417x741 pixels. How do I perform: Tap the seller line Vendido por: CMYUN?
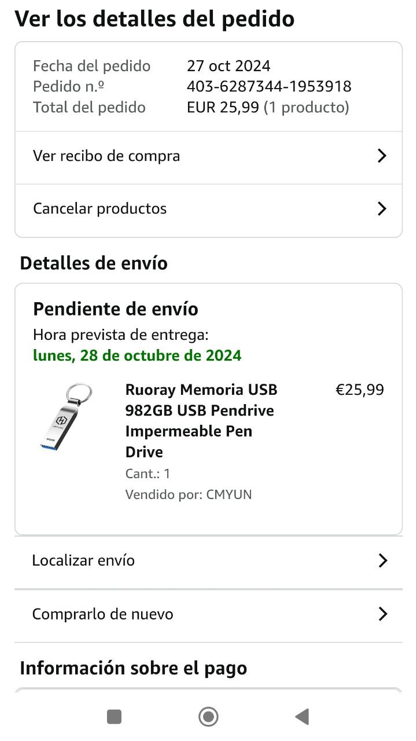point(189,494)
